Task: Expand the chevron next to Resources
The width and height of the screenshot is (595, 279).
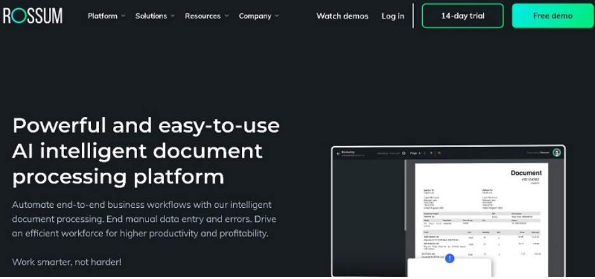Action: click(227, 16)
